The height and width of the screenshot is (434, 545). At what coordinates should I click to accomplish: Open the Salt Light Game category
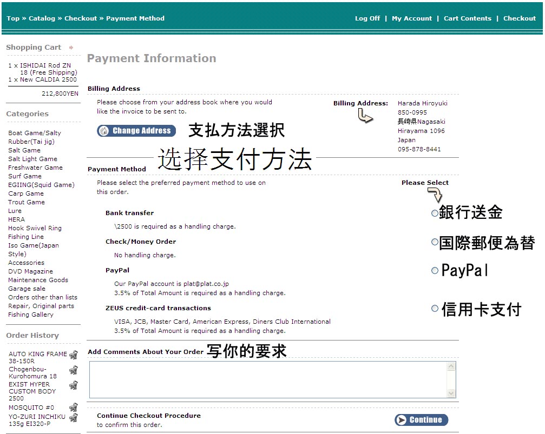[32, 159]
